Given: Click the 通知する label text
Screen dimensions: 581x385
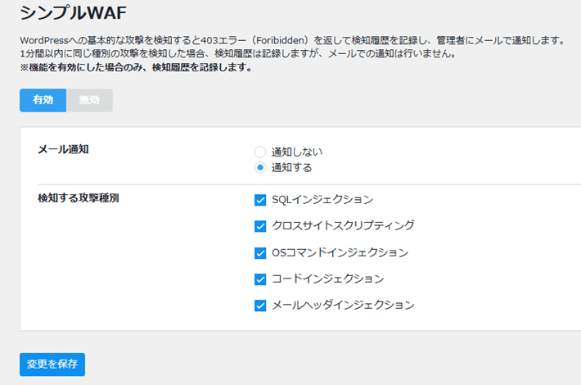Looking at the screenshot, I should coord(291,168).
